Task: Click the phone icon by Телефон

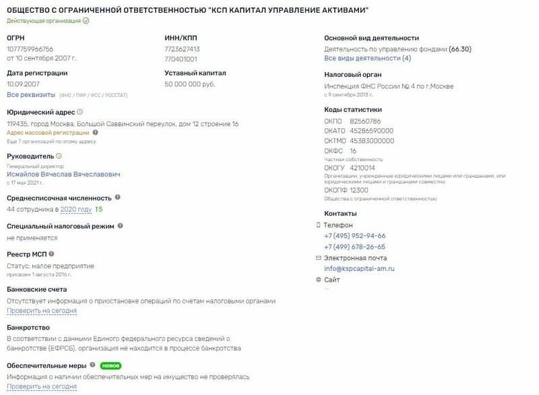Action: tap(318, 225)
